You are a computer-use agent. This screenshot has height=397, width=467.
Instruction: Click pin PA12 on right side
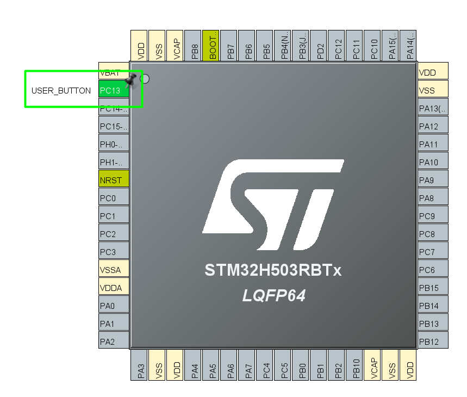click(433, 126)
